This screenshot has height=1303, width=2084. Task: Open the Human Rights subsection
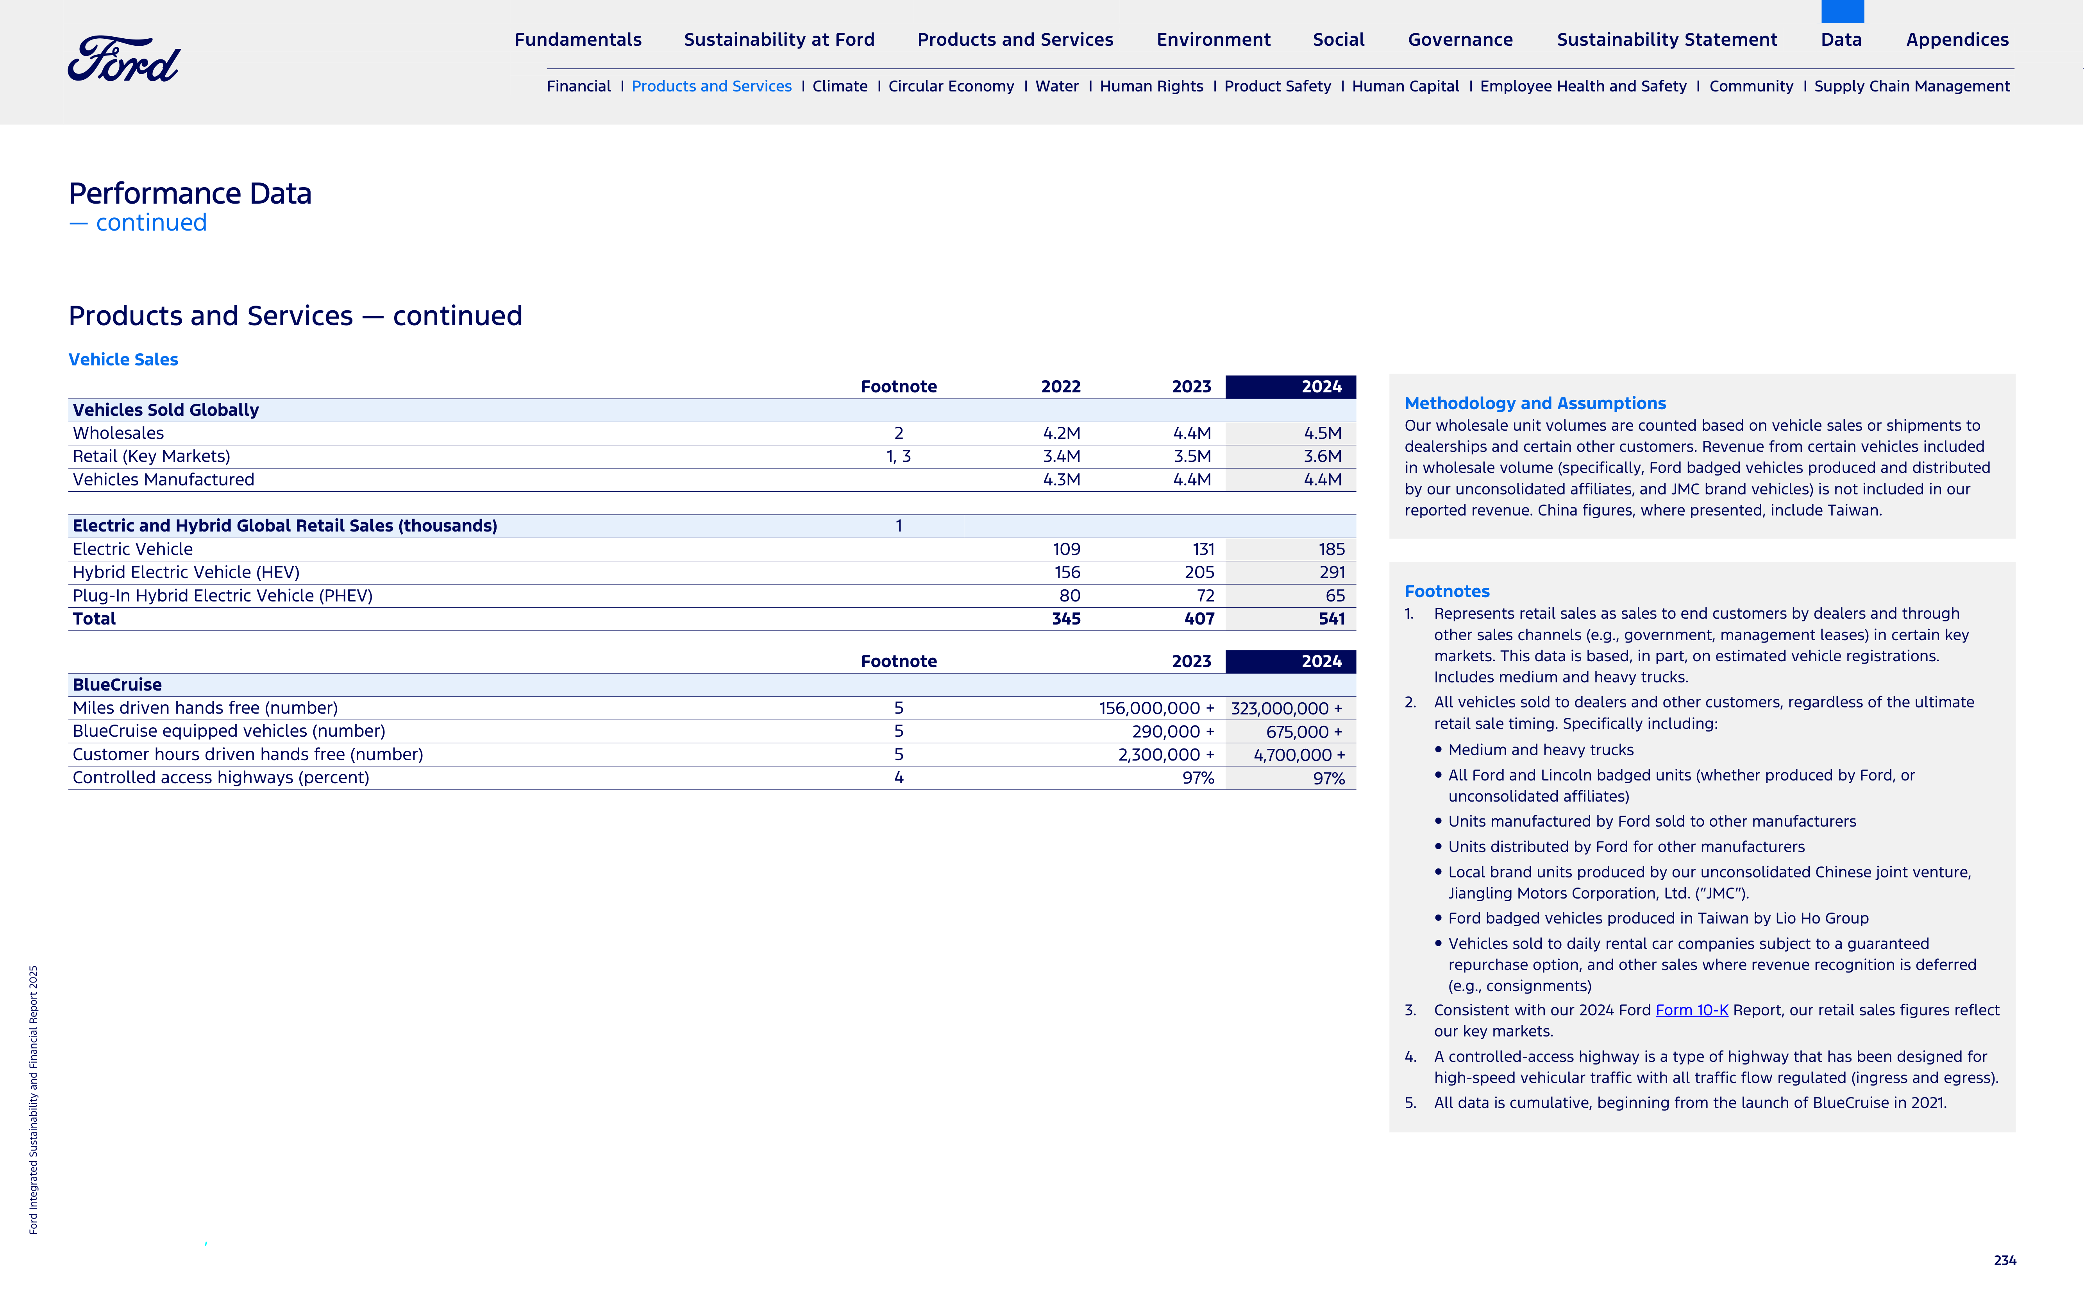(1151, 86)
